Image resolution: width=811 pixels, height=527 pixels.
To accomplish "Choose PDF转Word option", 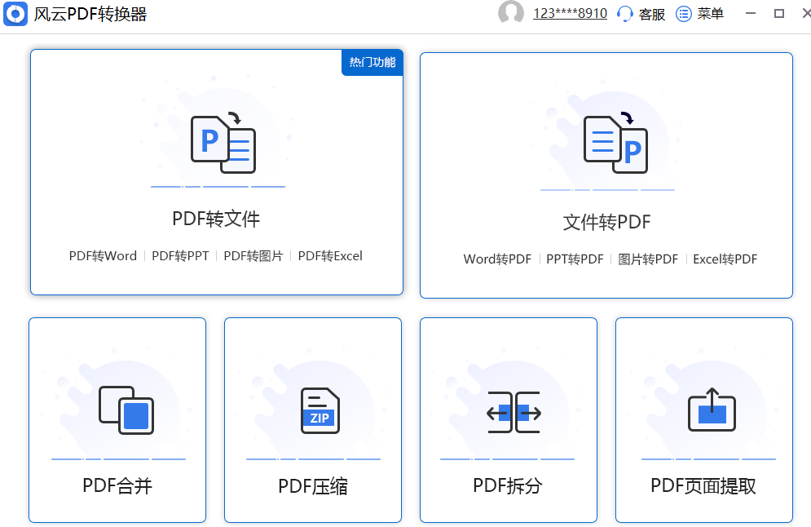I will pos(103,255).
